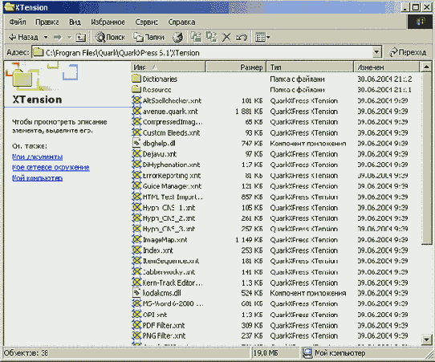Screen dimensions: 435x362
Task: Select the ImageMap.xnt file icon
Action: pyautogui.click(x=136, y=239)
